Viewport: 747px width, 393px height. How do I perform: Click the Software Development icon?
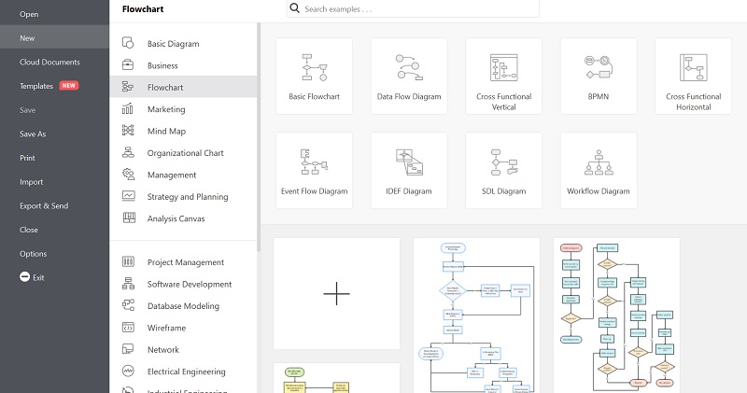[x=128, y=284]
